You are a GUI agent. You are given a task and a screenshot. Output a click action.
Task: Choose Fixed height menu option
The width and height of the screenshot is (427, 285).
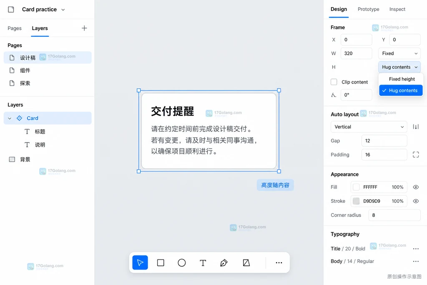pyautogui.click(x=401, y=79)
